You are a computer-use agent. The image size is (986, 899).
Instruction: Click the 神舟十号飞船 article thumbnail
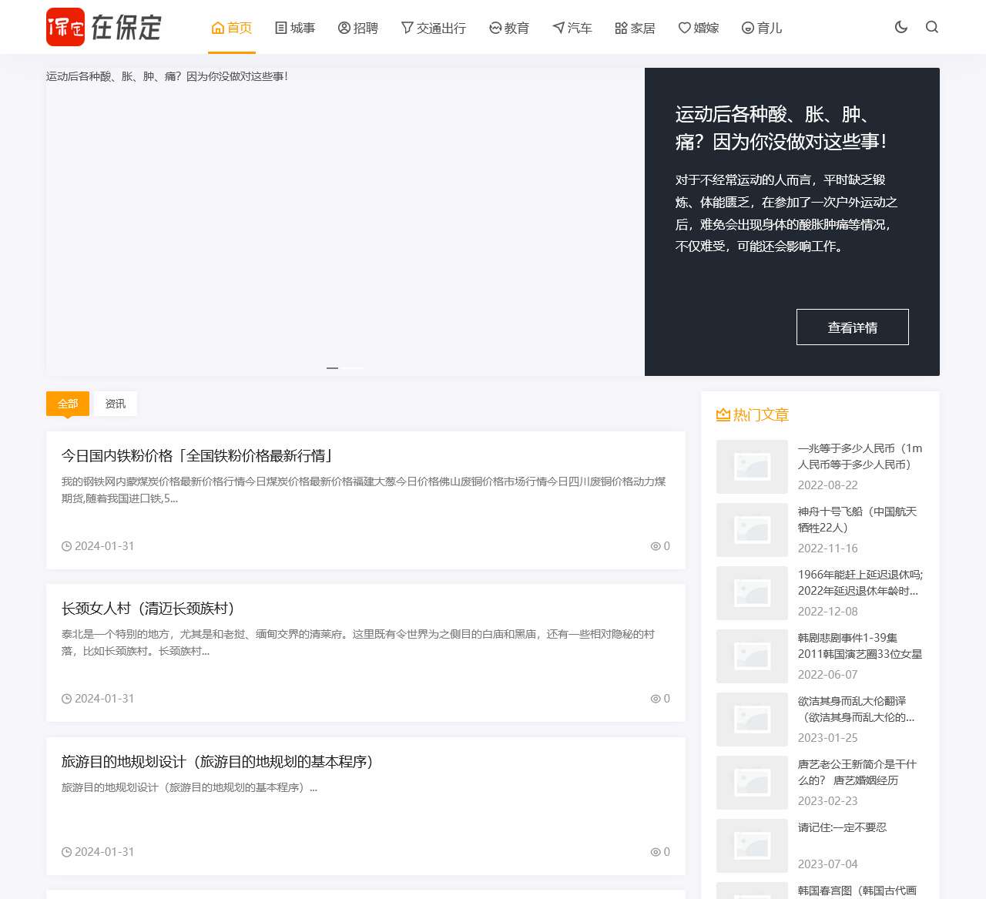pyautogui.click(x=751, y=530)
